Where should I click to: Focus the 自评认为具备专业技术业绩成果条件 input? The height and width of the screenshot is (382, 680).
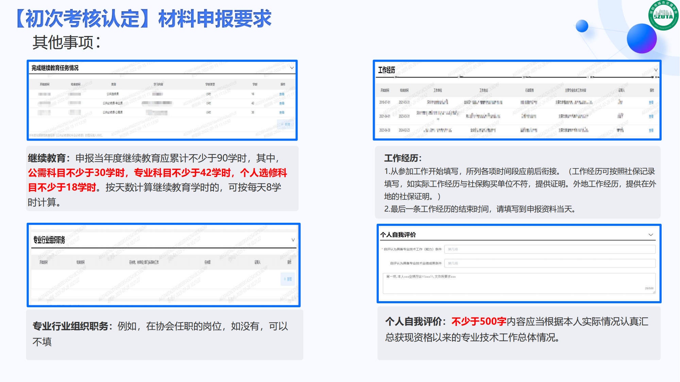click(x=550, y=263)
